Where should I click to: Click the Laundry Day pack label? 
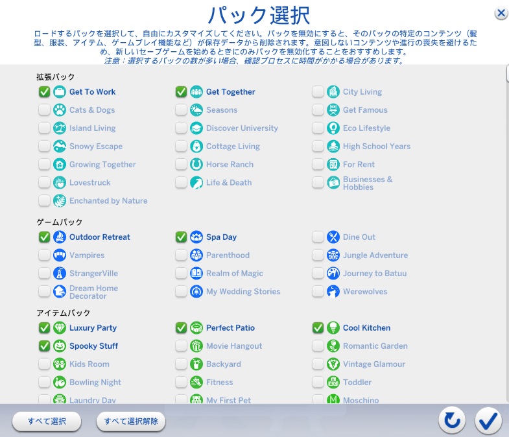(x=93, y=400)
